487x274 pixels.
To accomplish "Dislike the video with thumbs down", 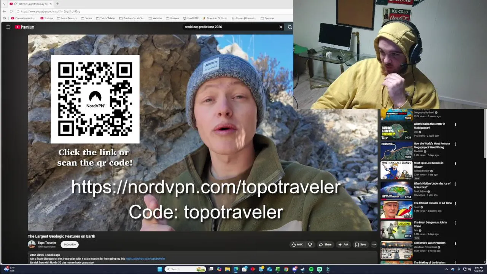I will click(310, 244).
